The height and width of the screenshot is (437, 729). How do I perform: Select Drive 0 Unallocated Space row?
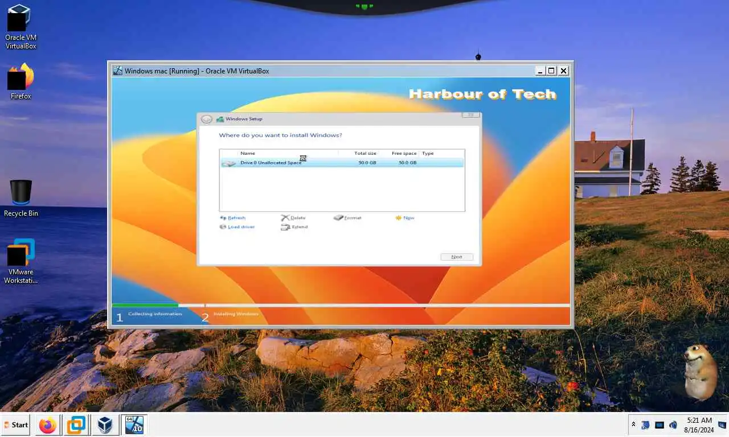coord(342,163)
